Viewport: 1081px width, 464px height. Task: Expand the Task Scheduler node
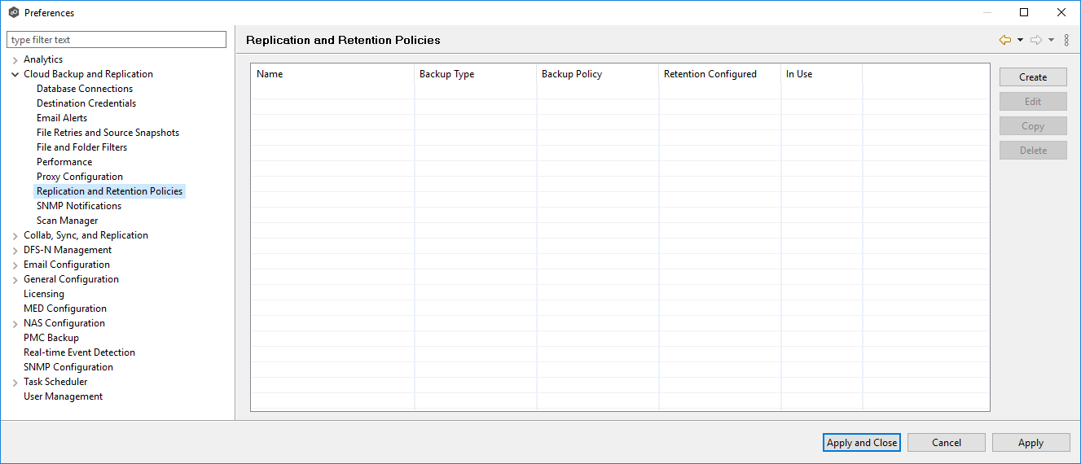(x=15, y=383)
